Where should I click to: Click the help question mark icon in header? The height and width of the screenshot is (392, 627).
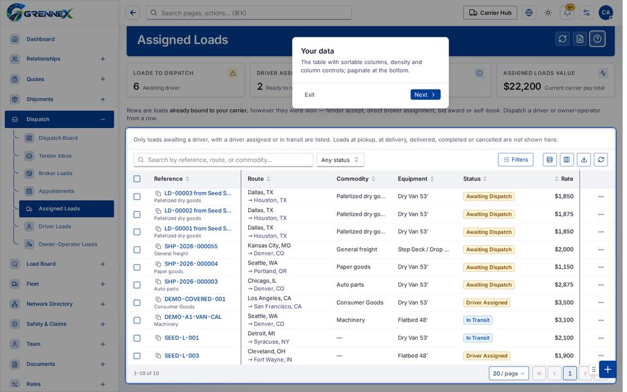click(x=597, y=39)
